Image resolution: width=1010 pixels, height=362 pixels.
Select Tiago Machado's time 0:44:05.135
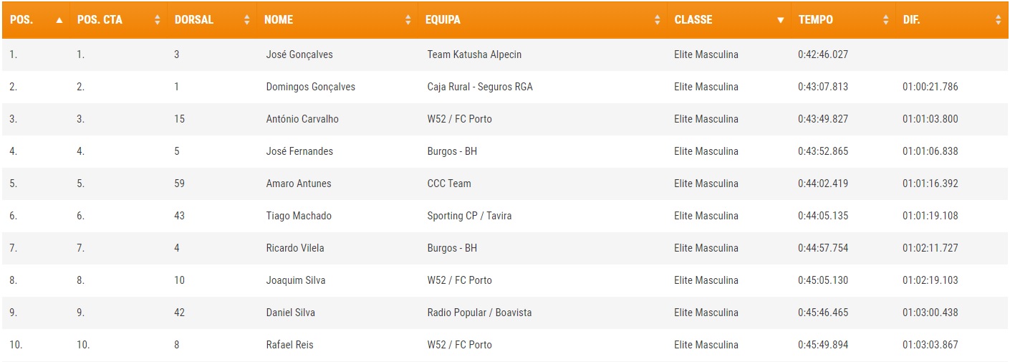click(x=823, y=216)
